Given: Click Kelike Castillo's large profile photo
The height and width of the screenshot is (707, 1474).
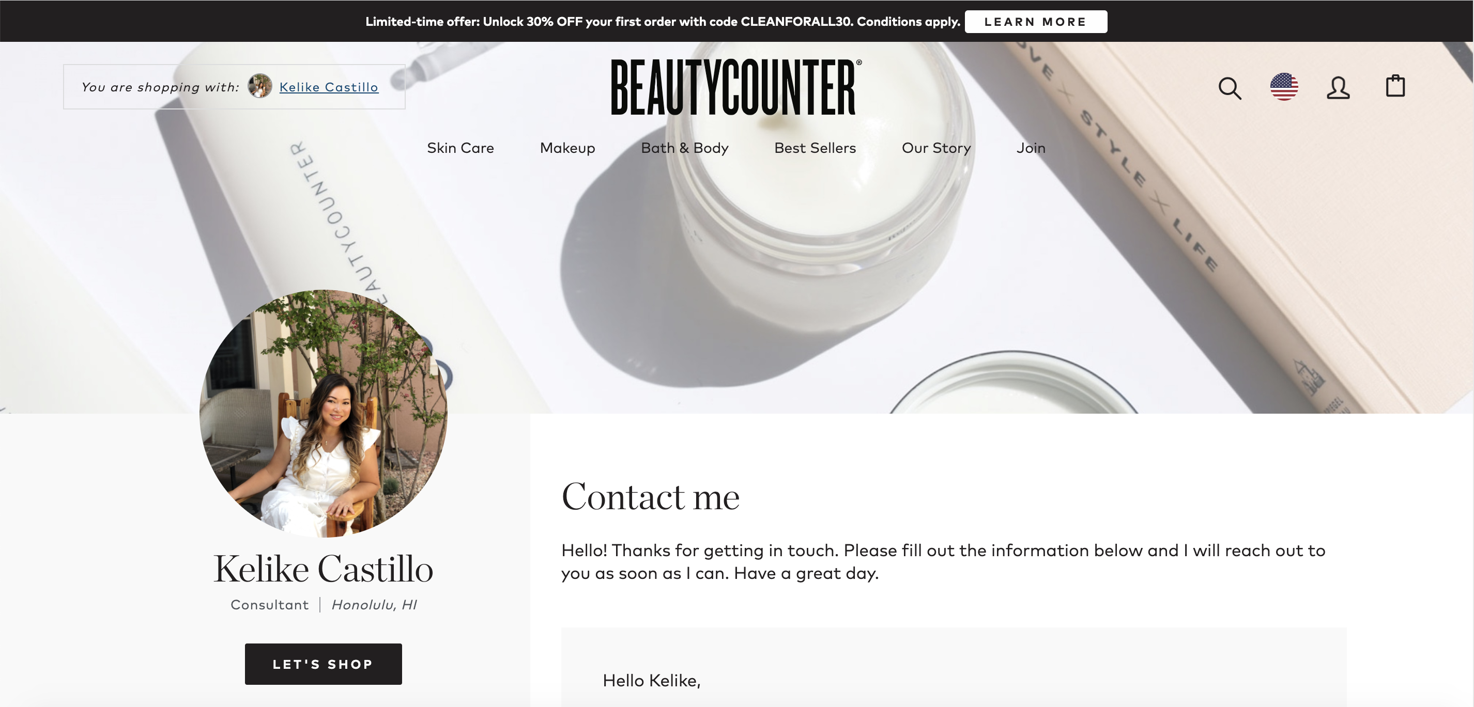Looking at the screenshot, I should pyautogui.click(x=324, y=413).
